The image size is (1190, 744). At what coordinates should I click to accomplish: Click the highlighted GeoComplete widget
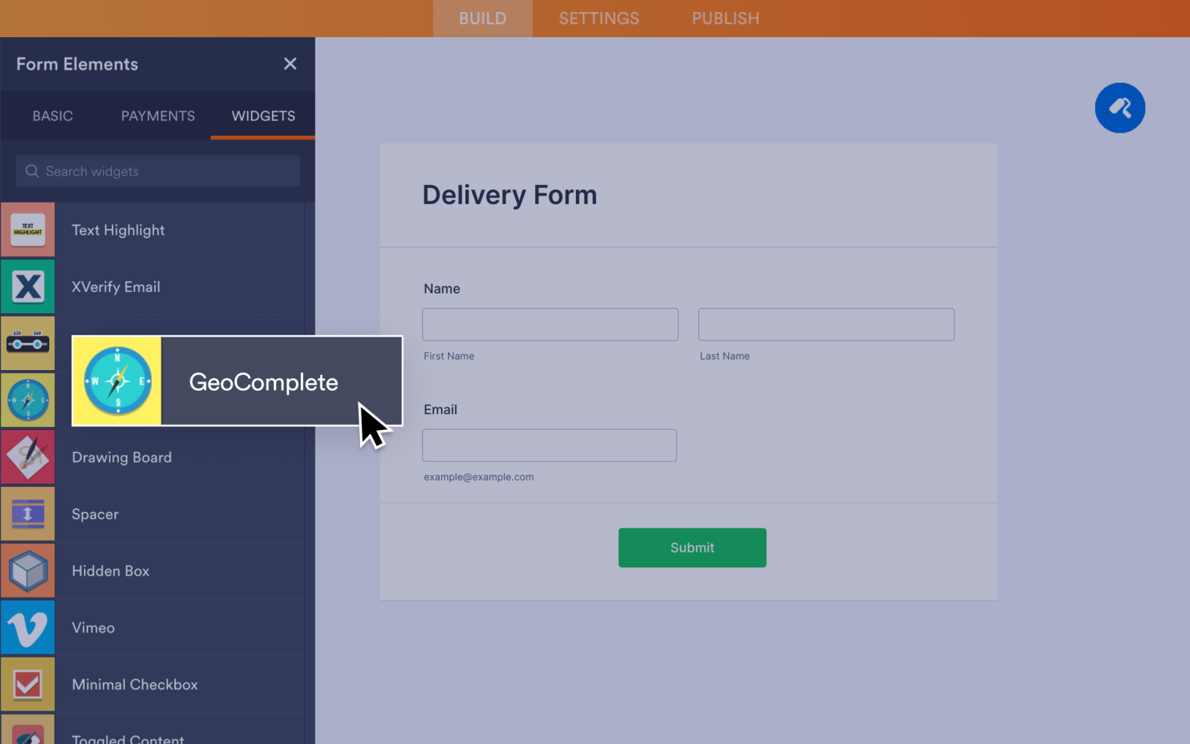(x=237, y=381)
